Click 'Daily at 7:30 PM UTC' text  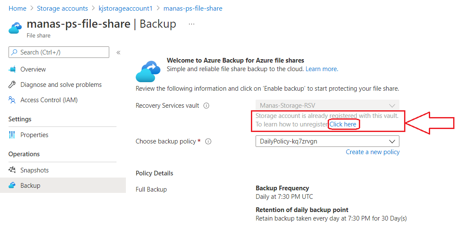284,197
